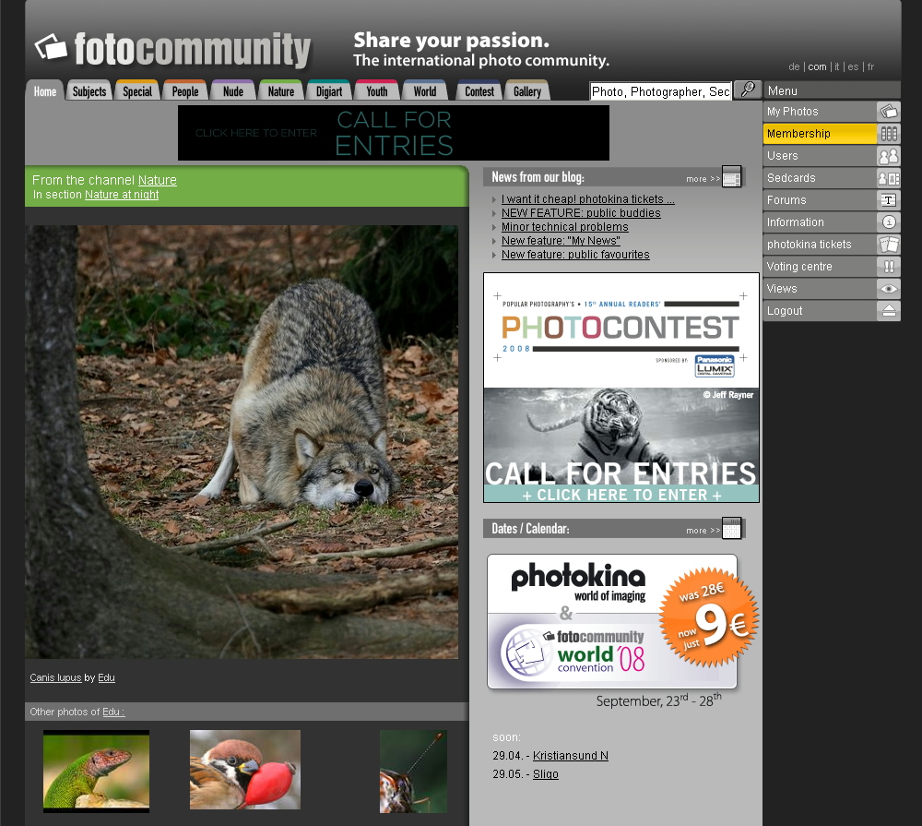
Task: Switch to the Subjects tab
Action: click(x=89, y=91)
